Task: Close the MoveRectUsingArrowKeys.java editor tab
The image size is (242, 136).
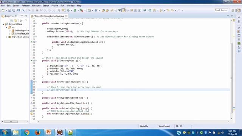Action: [x=67, y=16]
